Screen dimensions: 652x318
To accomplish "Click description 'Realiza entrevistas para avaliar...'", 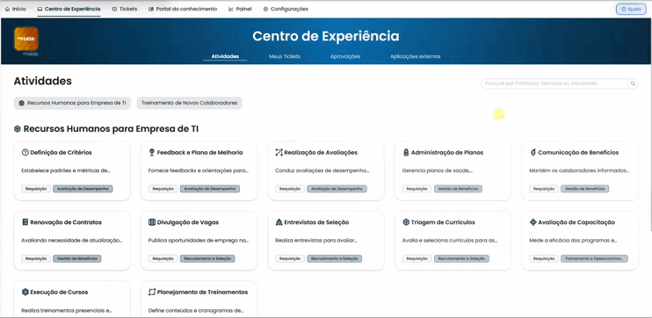I will pyautogui.click(x=316, y=241).
